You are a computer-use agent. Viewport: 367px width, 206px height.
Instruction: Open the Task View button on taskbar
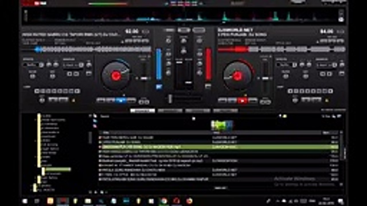click(x=37, y=201)
